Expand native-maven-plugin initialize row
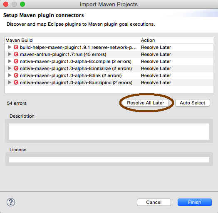Image resolution: width=218 pixels, height=213 pixels. [x=10, y=68]
